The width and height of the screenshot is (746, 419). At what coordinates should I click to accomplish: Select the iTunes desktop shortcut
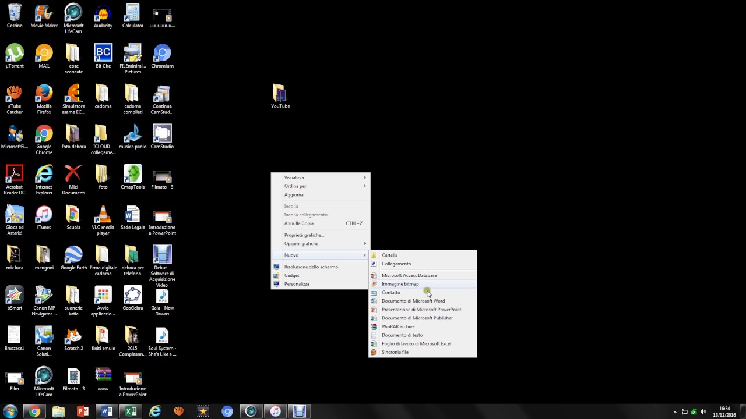44,218
